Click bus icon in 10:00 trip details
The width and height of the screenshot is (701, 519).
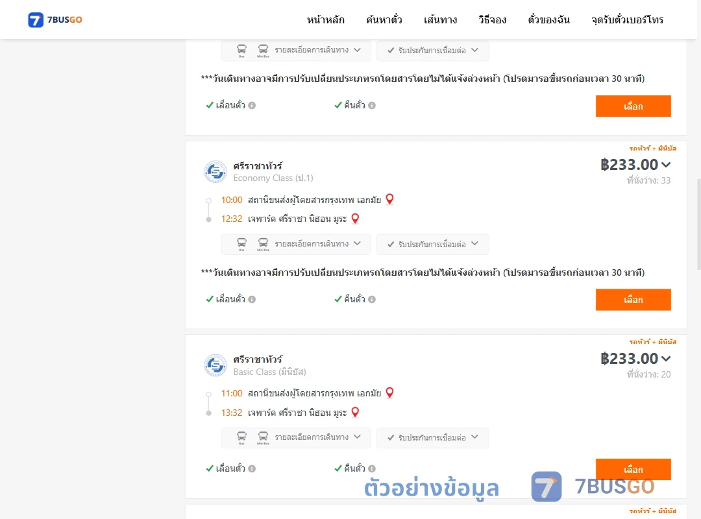point(241,244)
